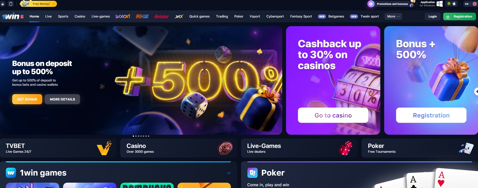Click Promotions and bonuses link
The width and height of the screenshot is (478, 188).
392,4
